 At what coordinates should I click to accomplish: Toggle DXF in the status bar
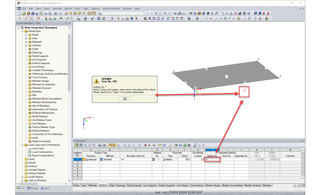point(200,193)
